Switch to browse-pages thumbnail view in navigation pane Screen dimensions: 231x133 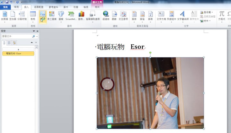pyautogui.click(x=9, y=43)
